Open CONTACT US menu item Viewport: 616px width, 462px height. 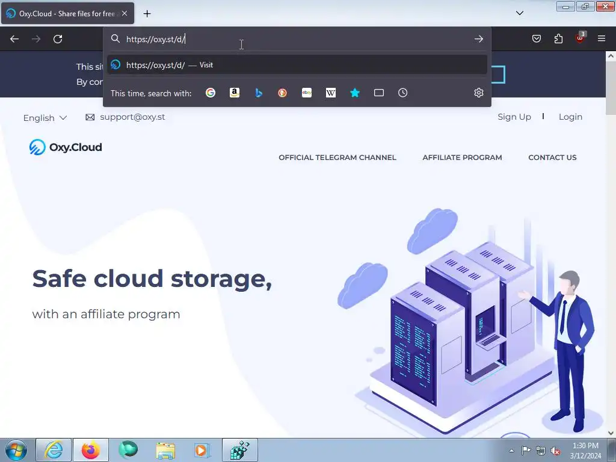coord(552,158)
